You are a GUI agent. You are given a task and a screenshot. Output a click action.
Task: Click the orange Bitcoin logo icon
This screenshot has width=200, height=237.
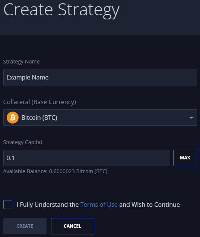[13, 118]
